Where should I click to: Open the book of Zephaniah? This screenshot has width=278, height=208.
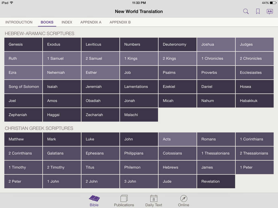(x=23, y=115)
